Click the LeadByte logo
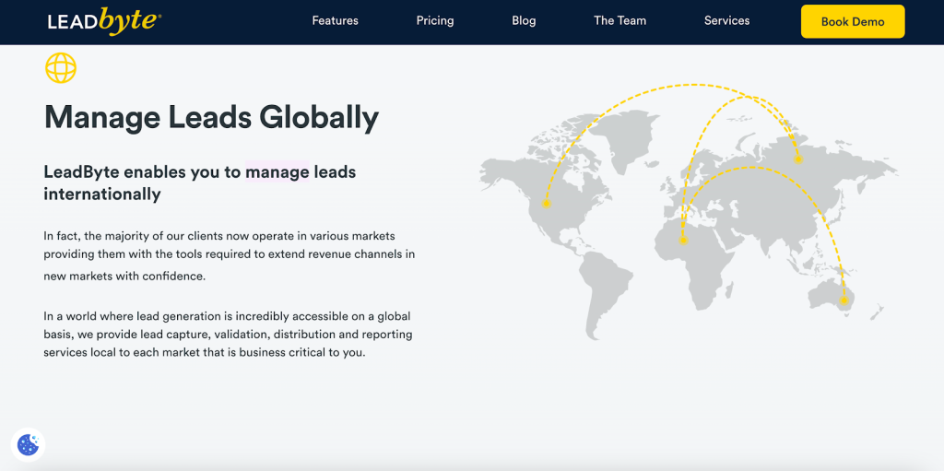944x471 pixels. [104, 22]
